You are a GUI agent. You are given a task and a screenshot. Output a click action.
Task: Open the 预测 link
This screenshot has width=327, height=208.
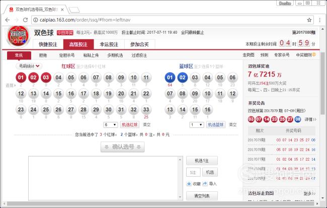pyautogui.click(x=264, y=55)
